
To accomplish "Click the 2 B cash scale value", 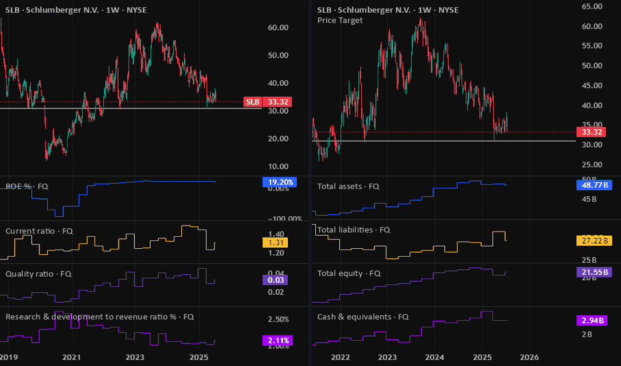I will 587,334.
